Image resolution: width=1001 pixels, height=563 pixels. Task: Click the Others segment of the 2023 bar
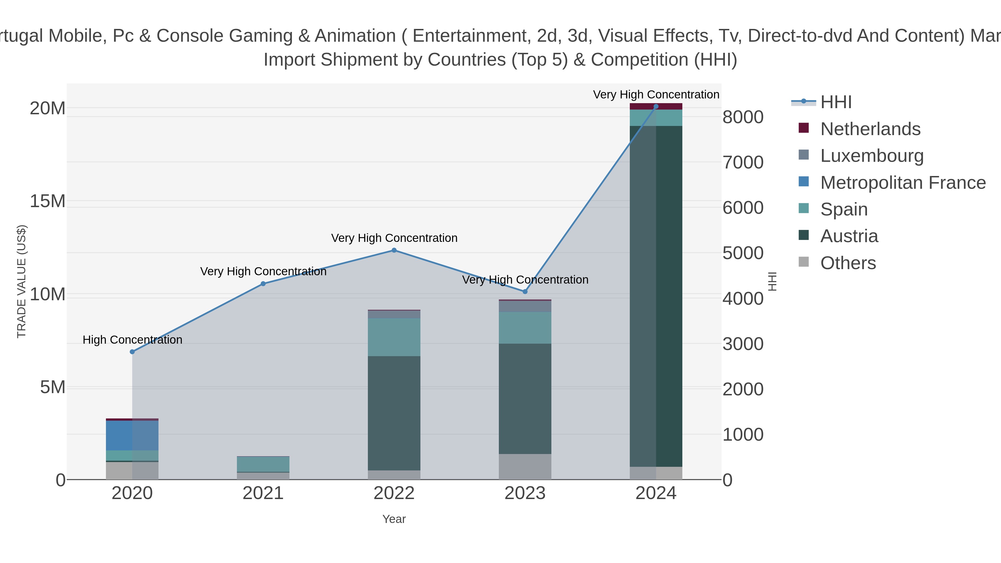pyautogui.click(x=525, y=467)
